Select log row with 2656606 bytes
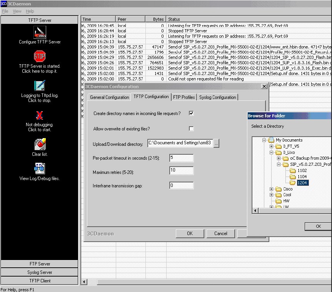Screen dimensions: 332x292 206,57
